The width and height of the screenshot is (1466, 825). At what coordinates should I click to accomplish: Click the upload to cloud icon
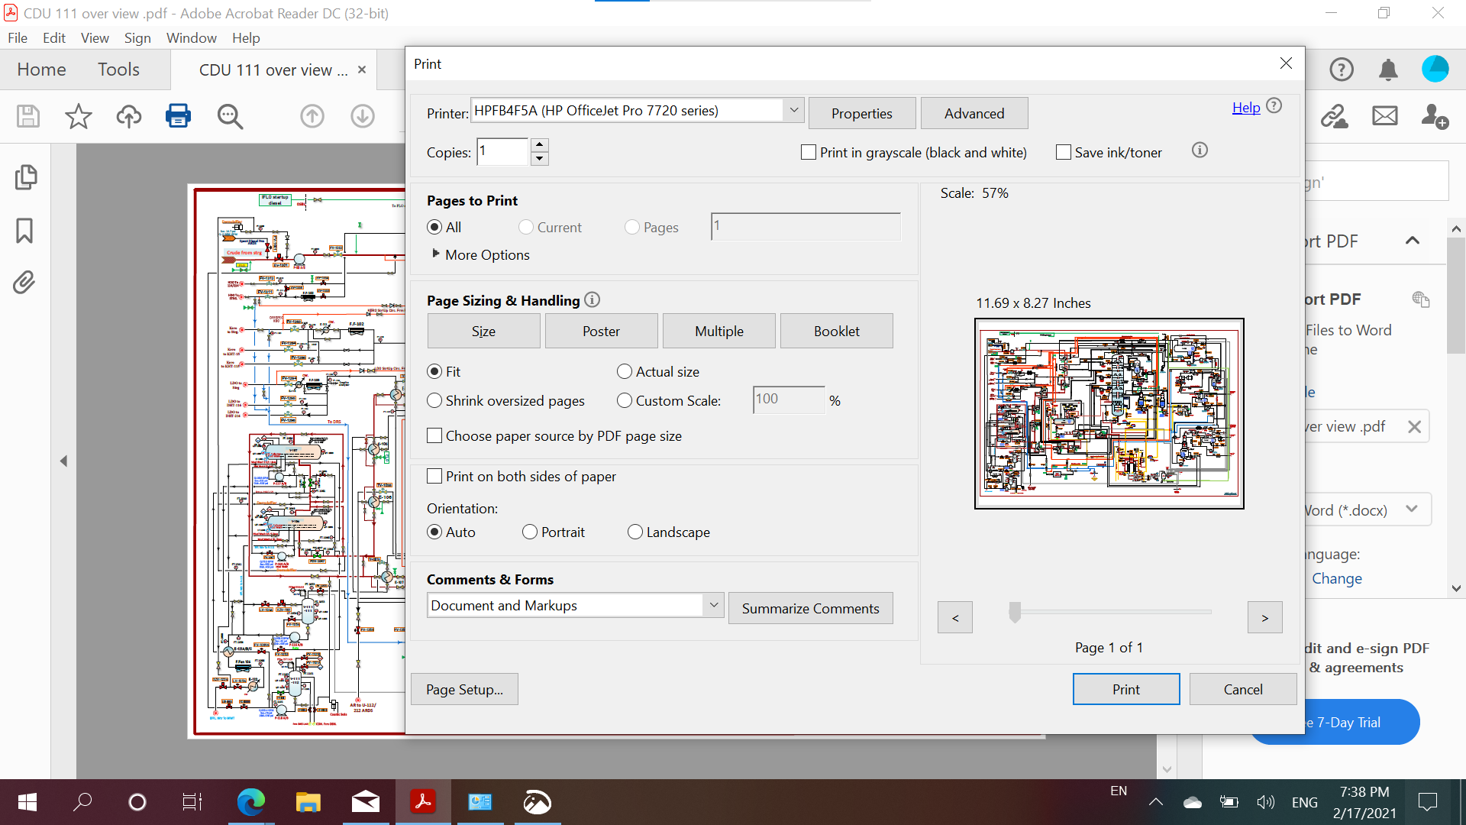(x=129, y=116)
